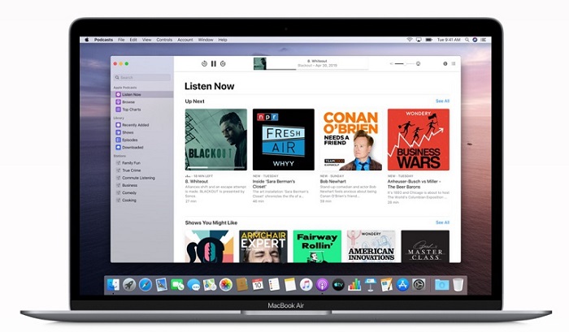569x332 pixels.
Task: Click See All for Shows You Might Like
Action: point(442,222)
